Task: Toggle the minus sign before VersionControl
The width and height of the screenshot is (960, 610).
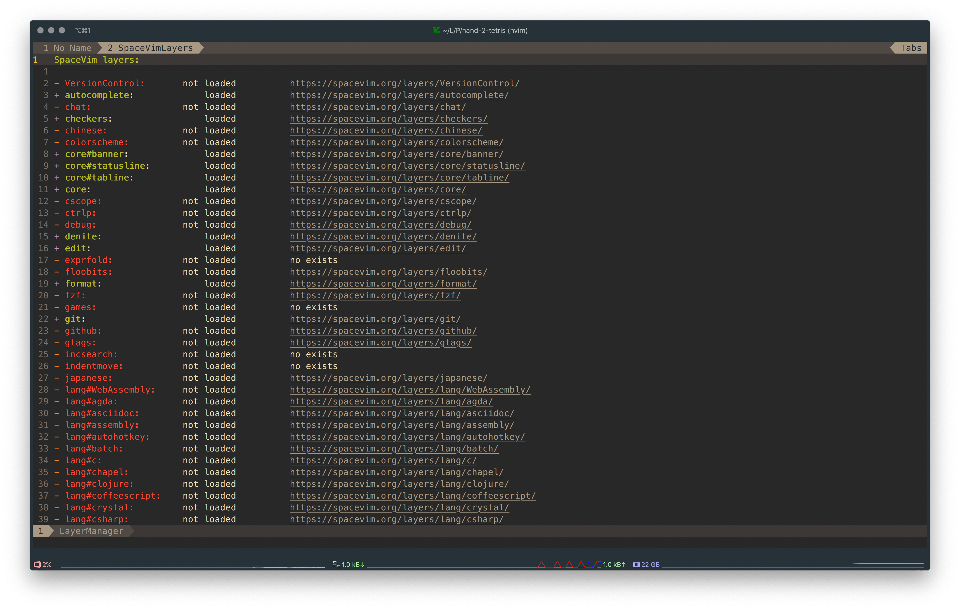Action: click(57, 83)
